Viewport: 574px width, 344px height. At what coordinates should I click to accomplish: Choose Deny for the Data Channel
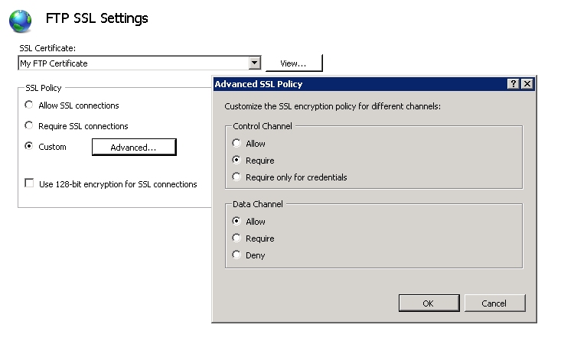(237, 255)
